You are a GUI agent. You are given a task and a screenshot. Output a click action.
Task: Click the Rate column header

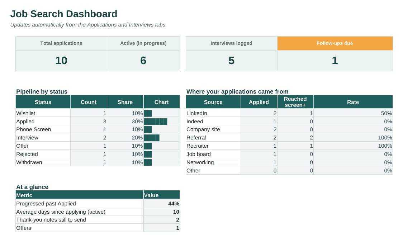click(x=353, y=102)
